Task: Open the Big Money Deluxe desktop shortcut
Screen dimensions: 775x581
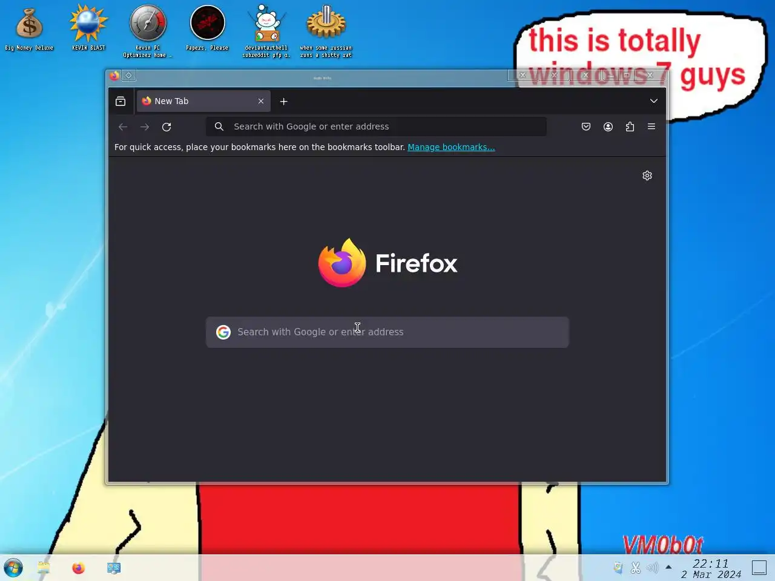Action: pos(29,29)
